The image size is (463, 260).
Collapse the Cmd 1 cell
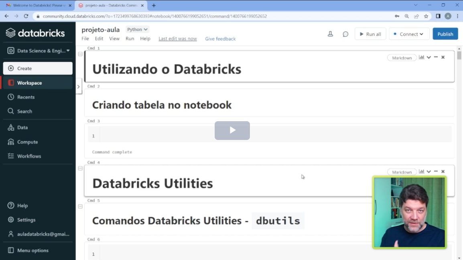[80, 54]
